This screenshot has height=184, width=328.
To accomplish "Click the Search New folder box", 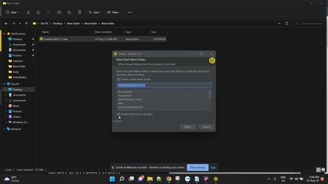I will 309,24.
